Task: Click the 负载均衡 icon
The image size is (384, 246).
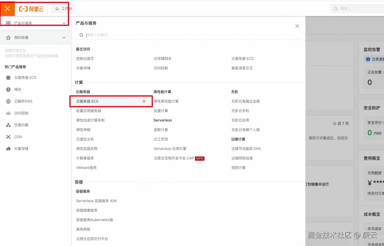Action: (8, 125)
